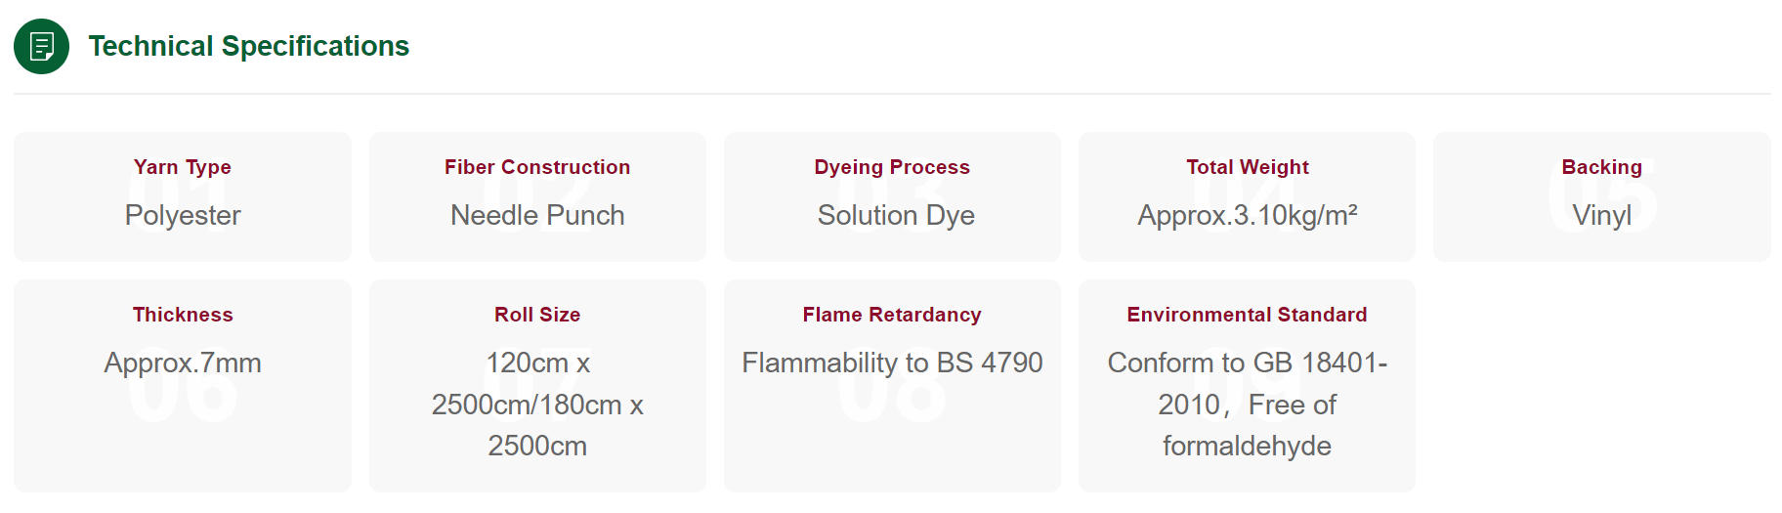Select the Approx.7mm thickness value

(183, 363)
